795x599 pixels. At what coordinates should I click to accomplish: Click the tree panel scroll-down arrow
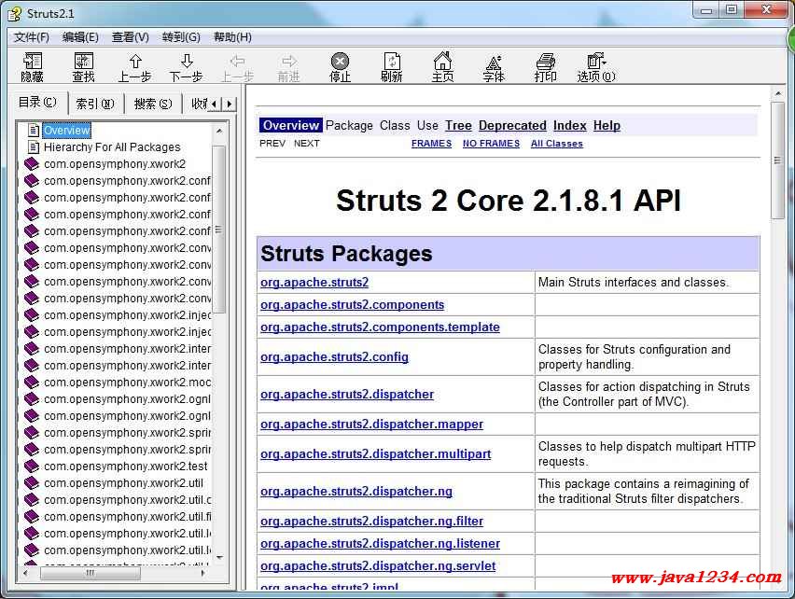coord(219,557)
